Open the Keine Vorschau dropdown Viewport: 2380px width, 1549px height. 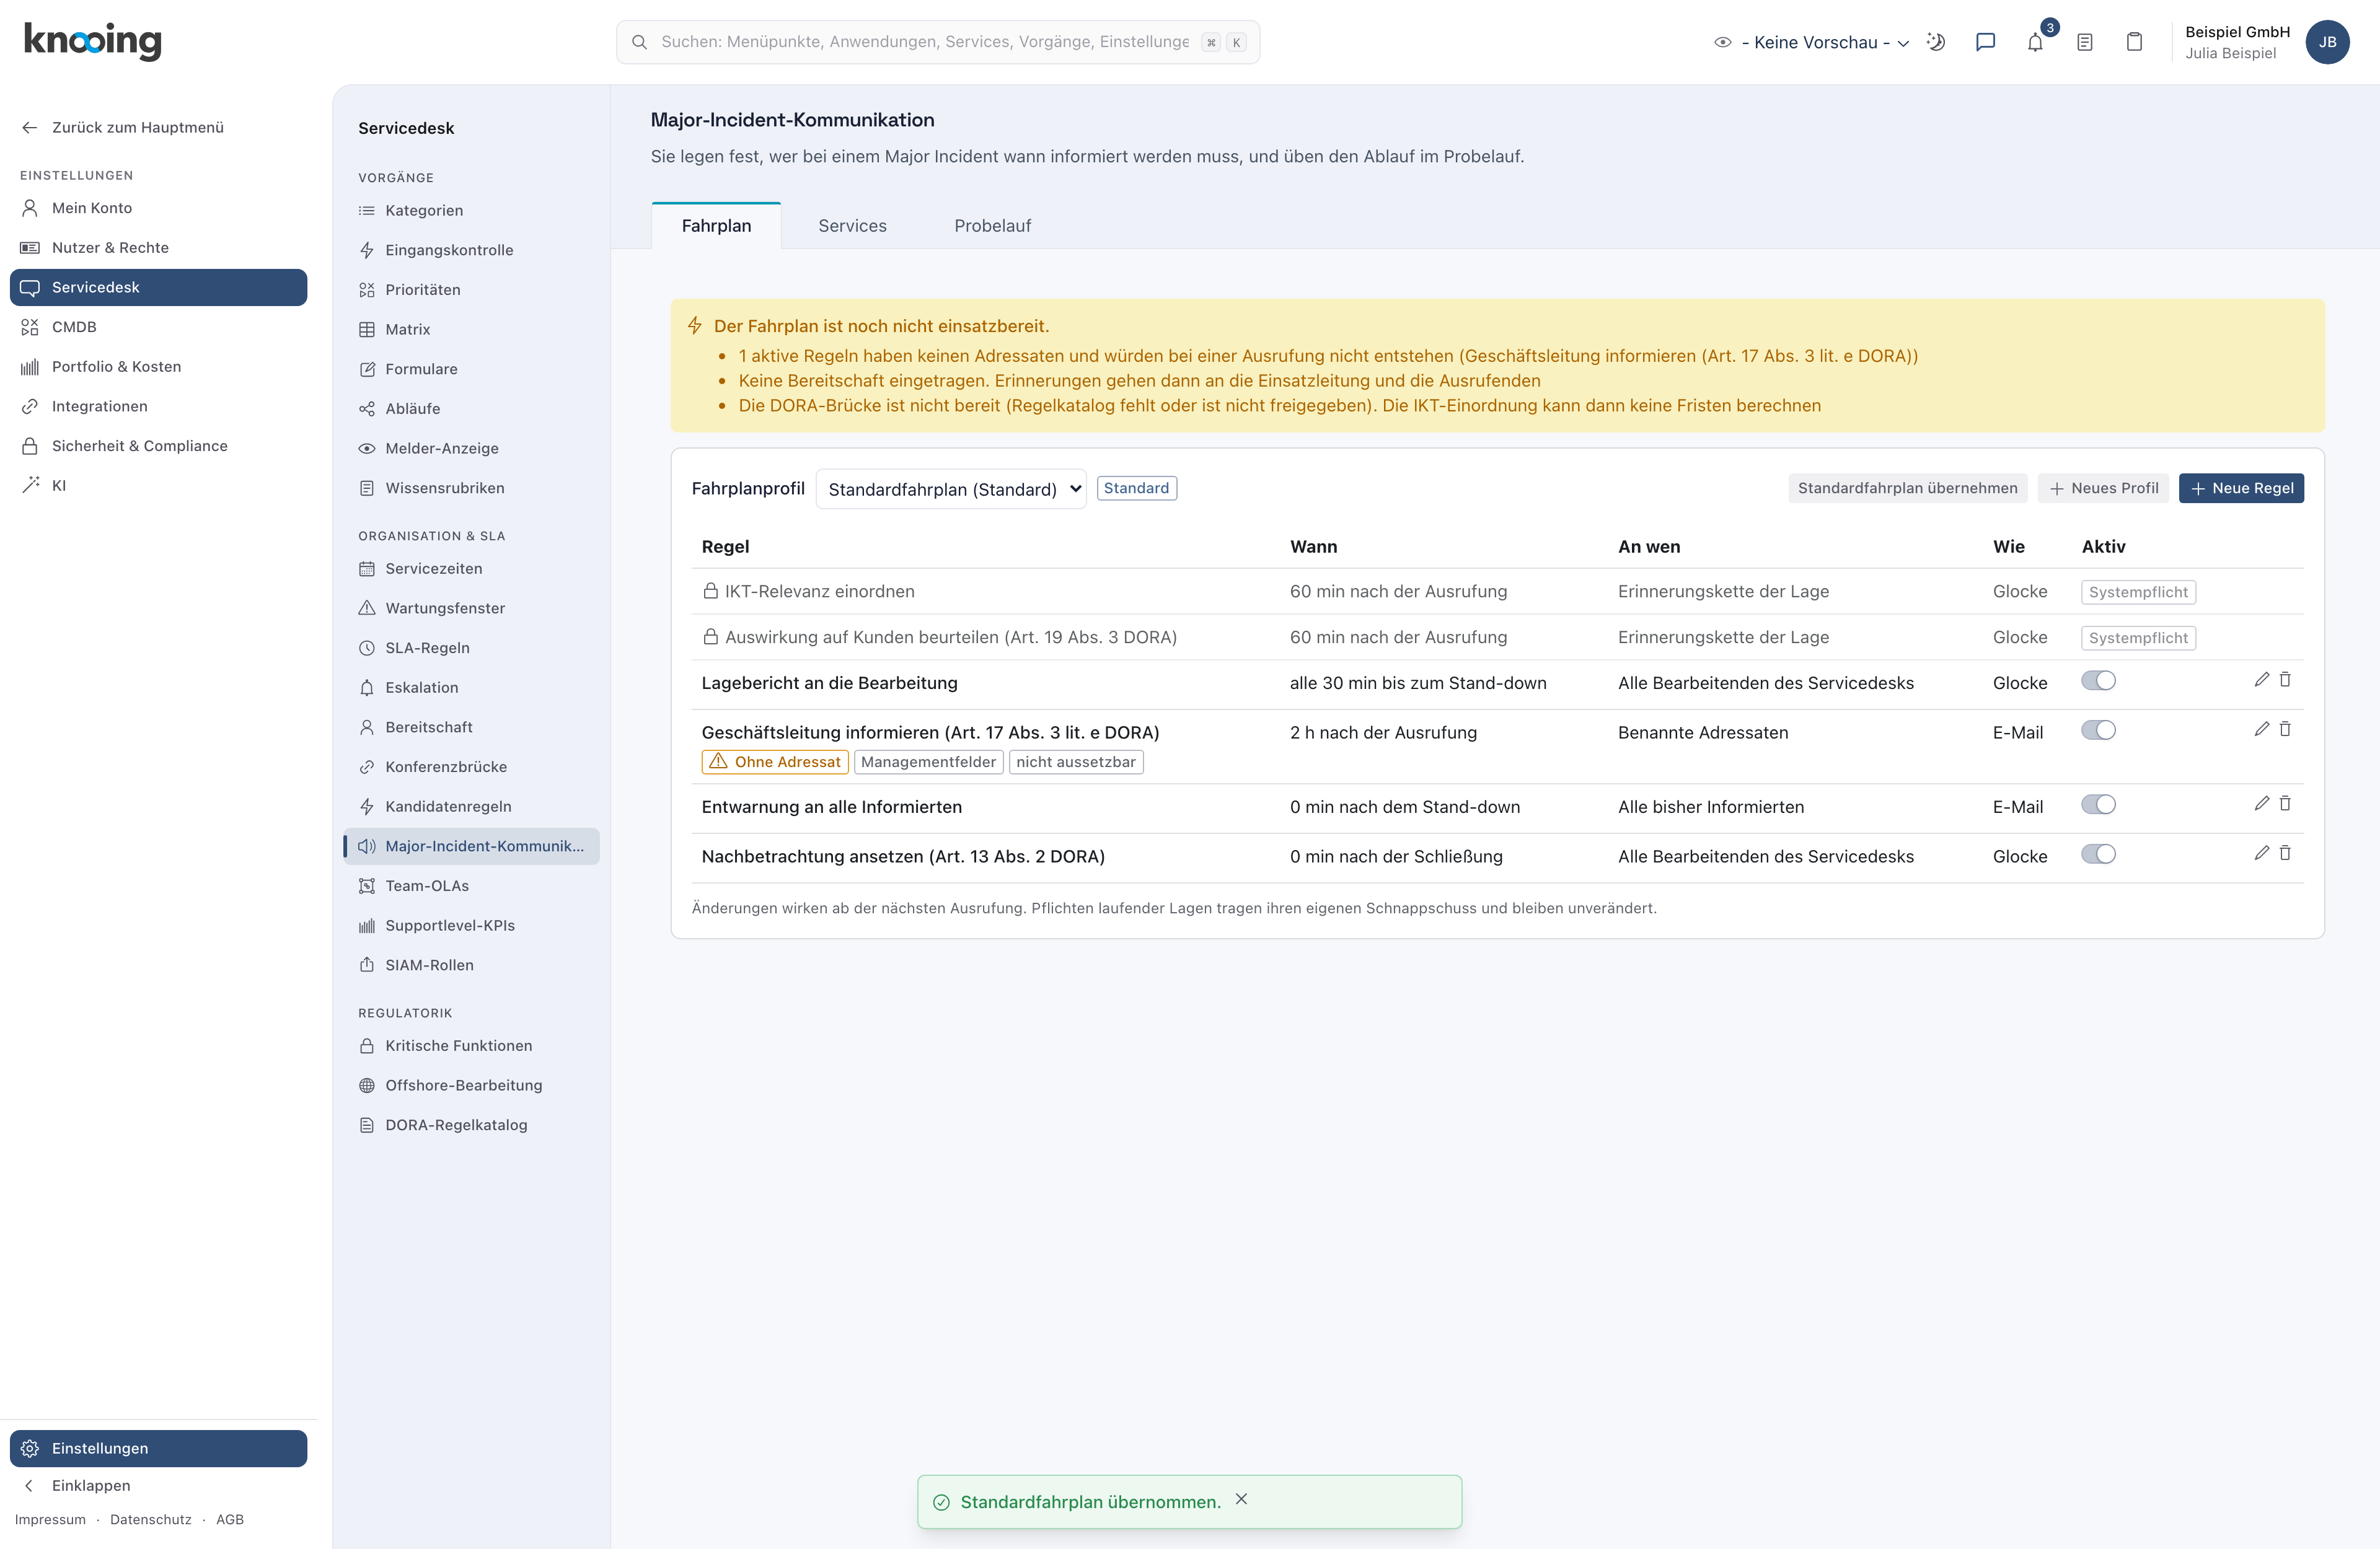click(x=1812, y=42)
